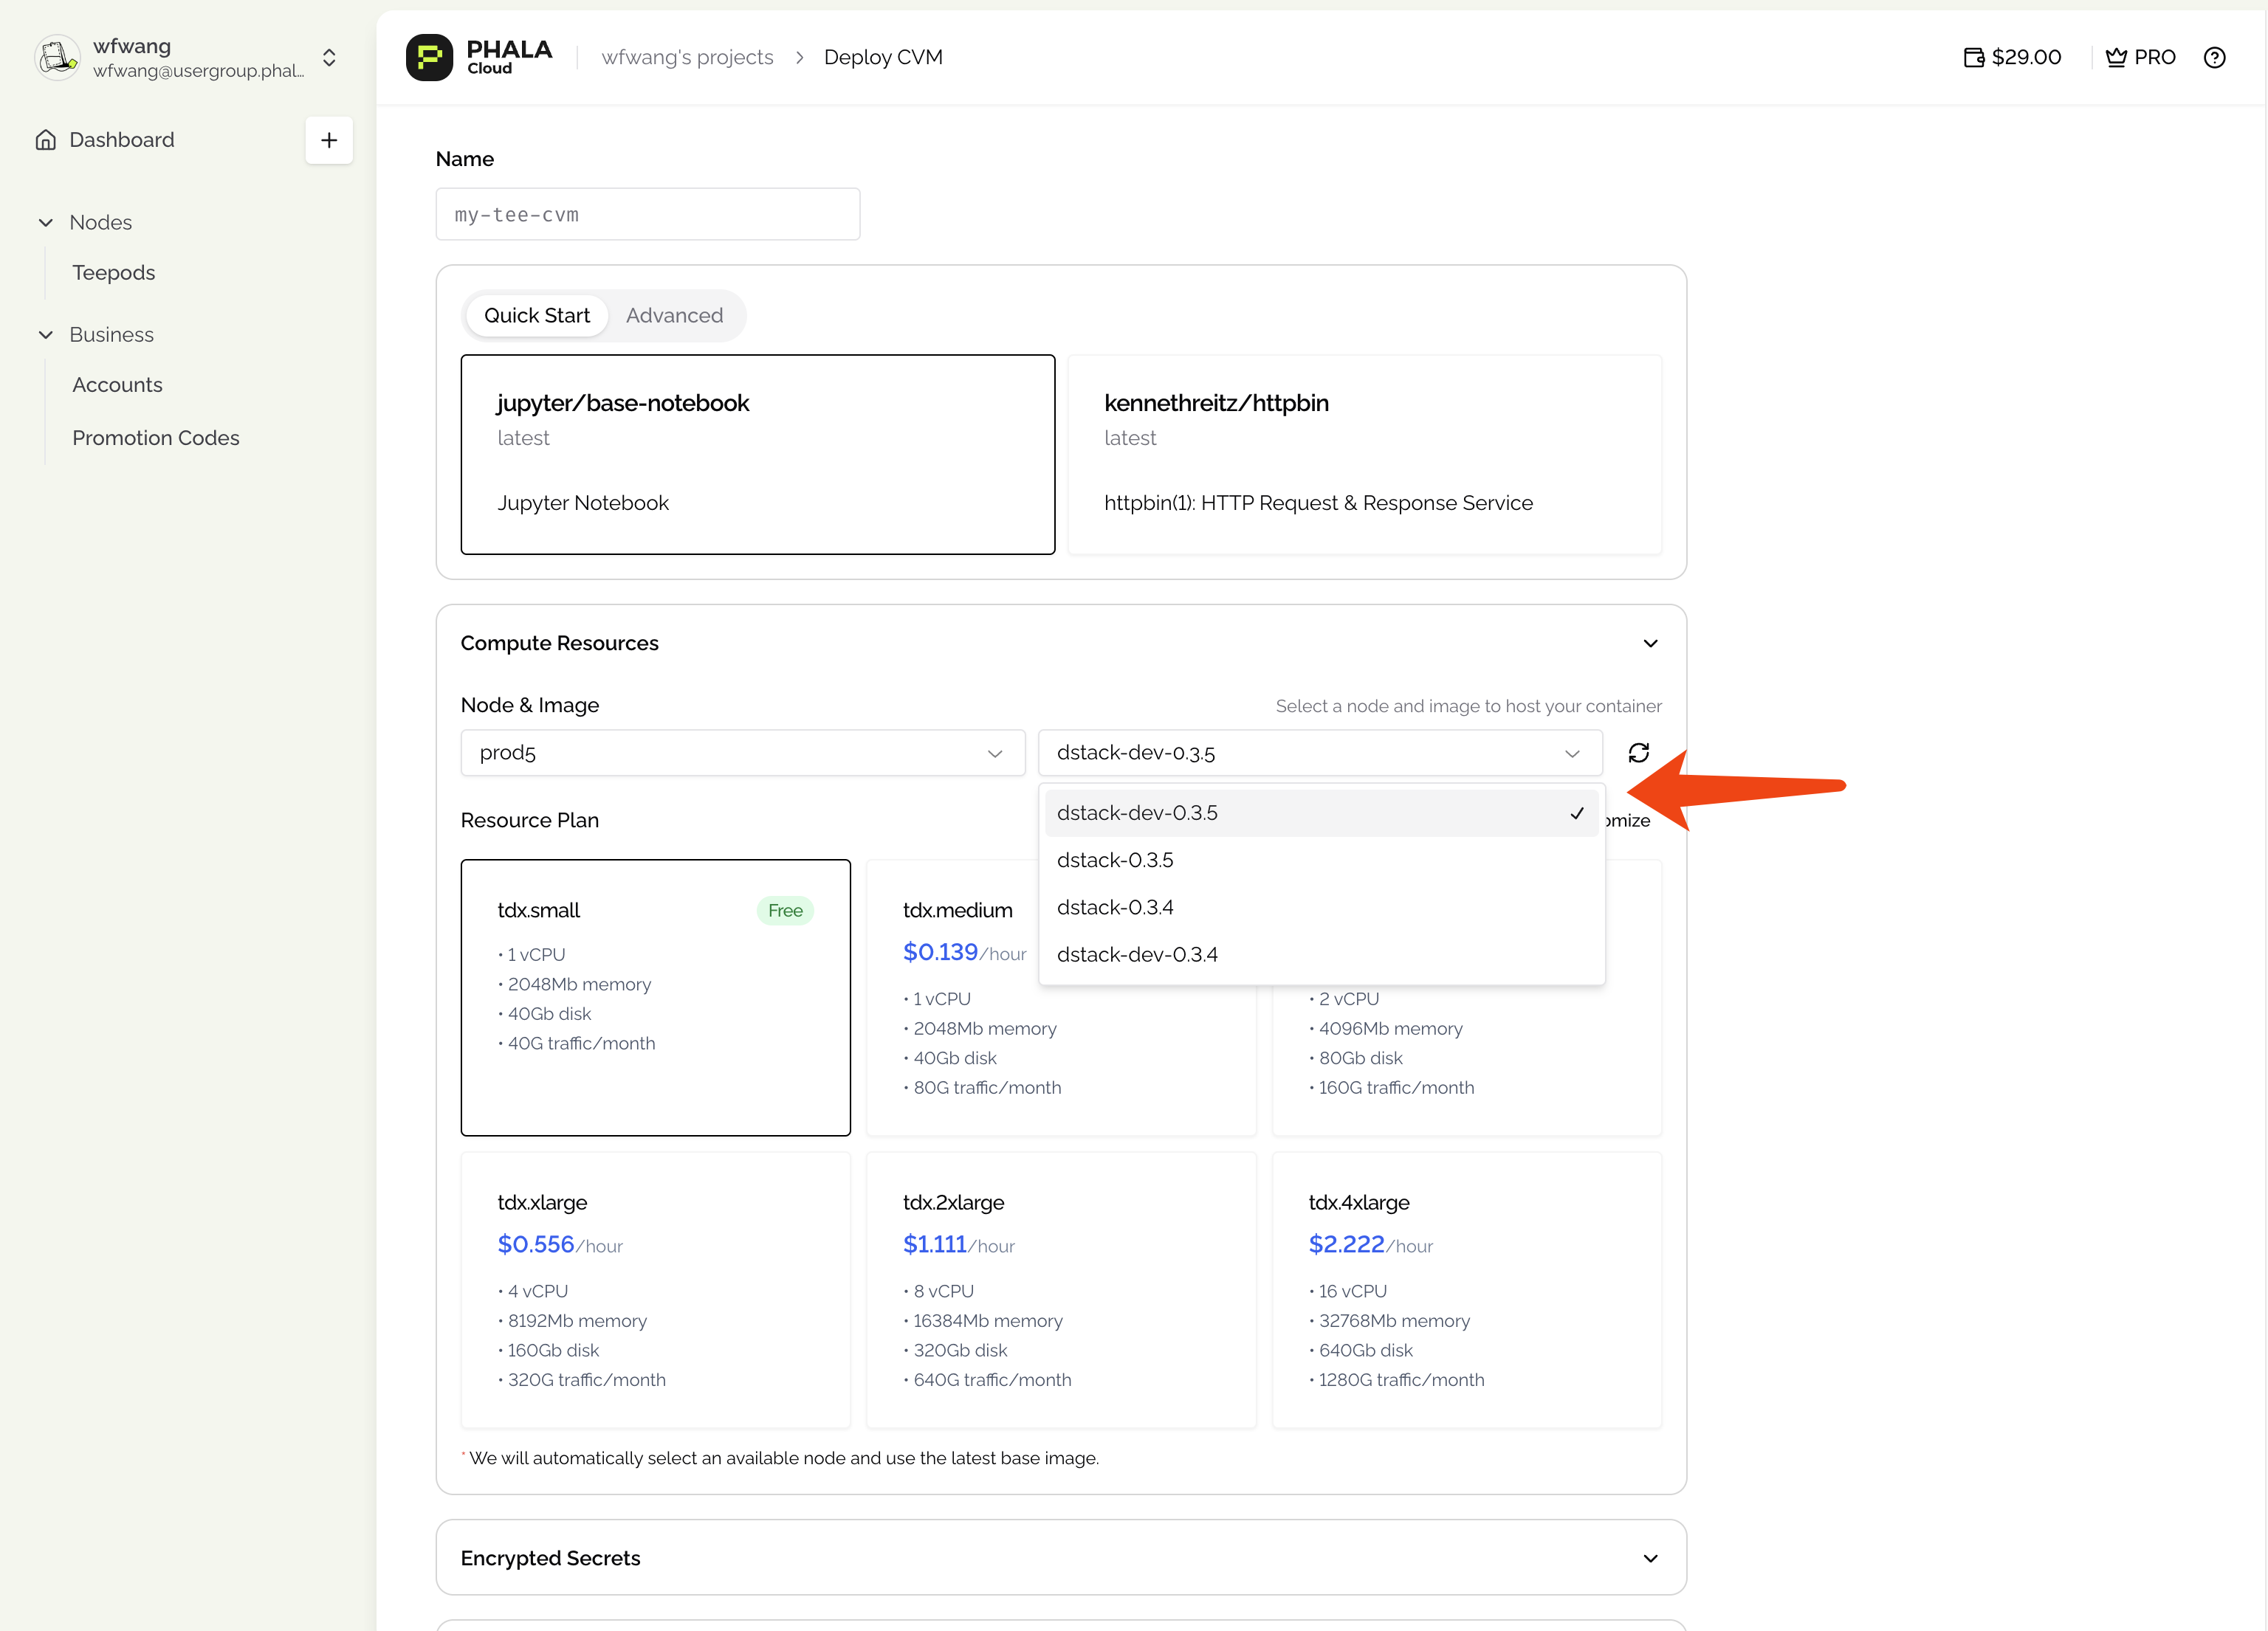Open account switcher up-down arrows
Image resolution: width=2268 pixels, height=1631 pixels.
[329, 57]
